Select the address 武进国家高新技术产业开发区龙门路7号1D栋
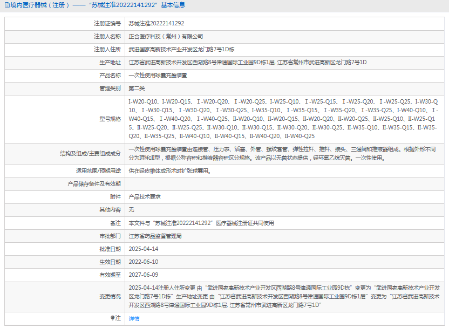The height and width of the screenshot is (328, 449). 181,49
